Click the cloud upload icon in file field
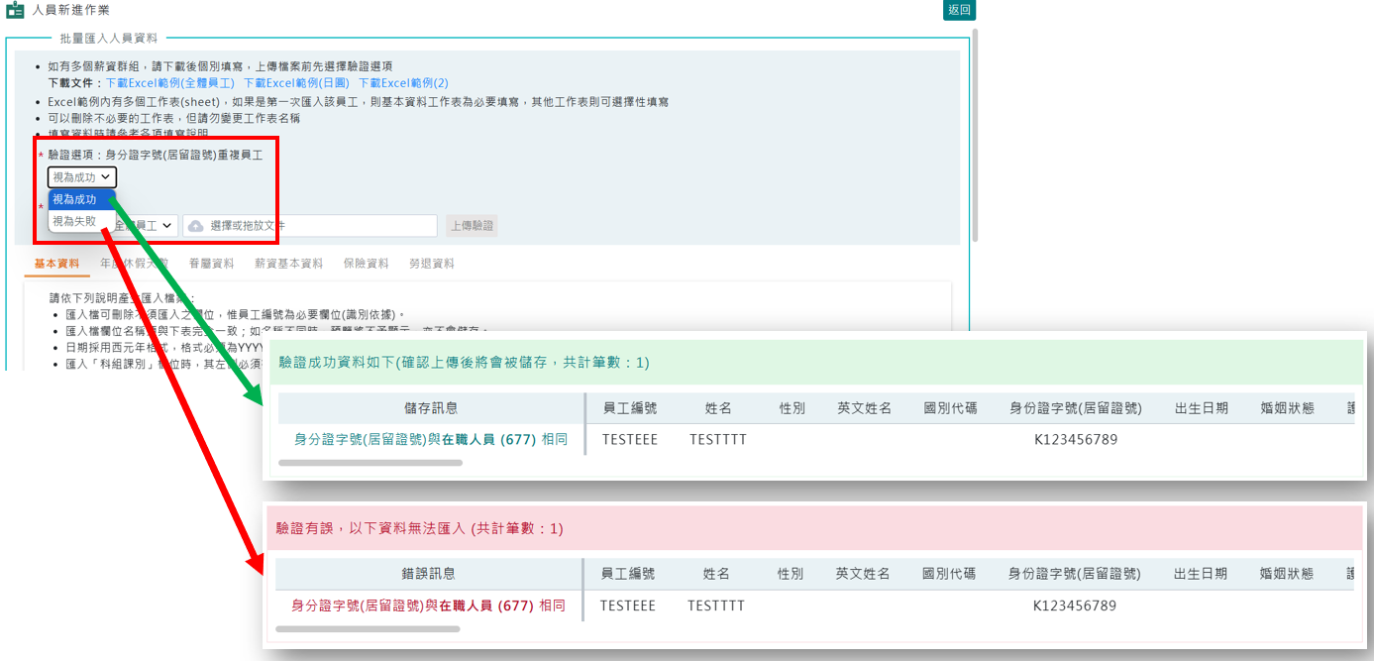The width and height of the screenshot is (1374, 661). point(195,226)
